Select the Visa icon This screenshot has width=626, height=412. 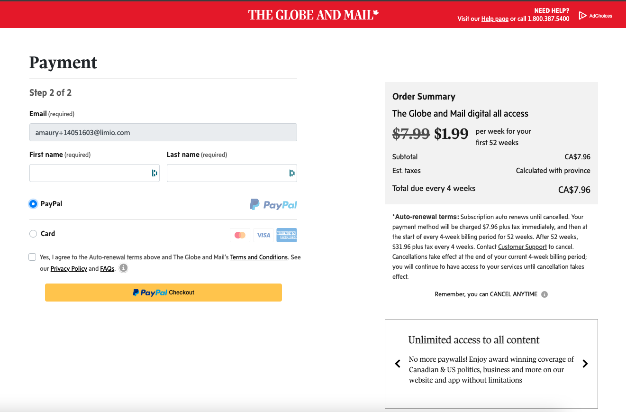coord(263,235)
